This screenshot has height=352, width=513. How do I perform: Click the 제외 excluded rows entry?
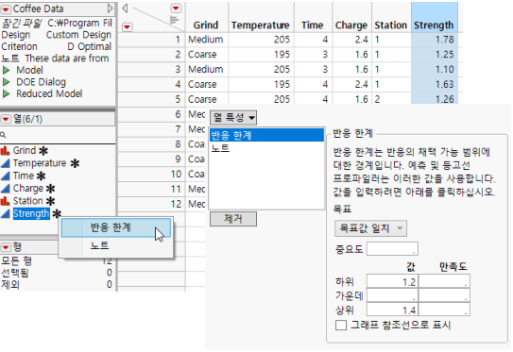click(10, 285)
